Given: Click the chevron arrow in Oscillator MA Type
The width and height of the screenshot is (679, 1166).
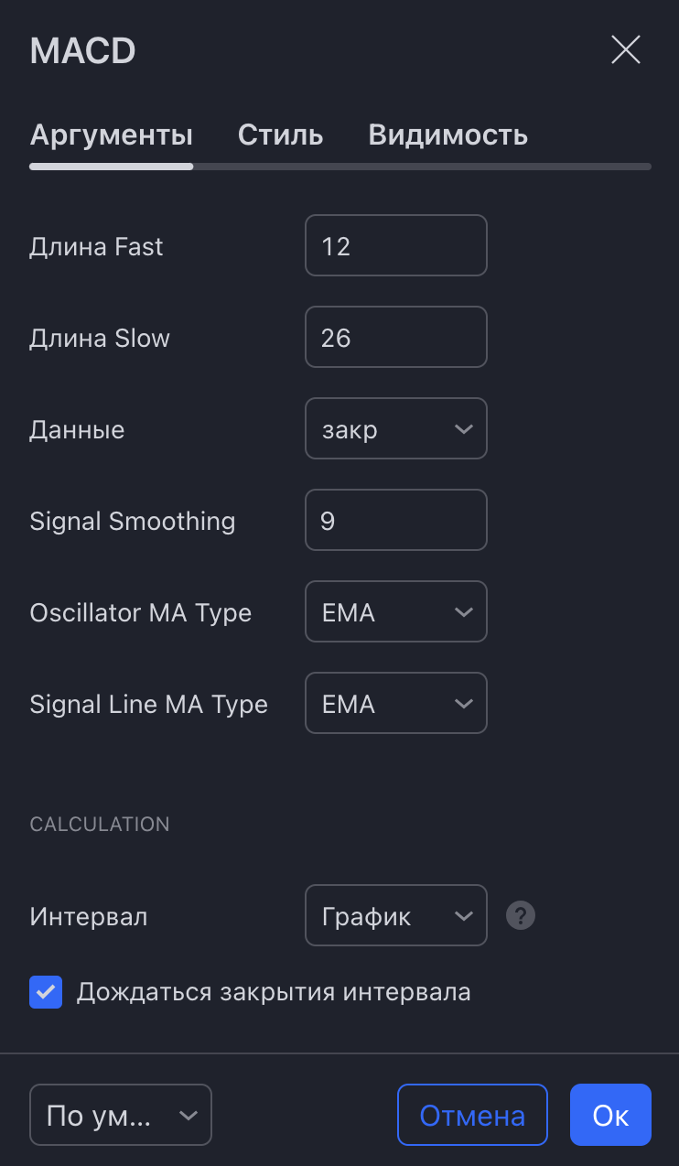Looking at the screenshot, I should click(463, 612).
